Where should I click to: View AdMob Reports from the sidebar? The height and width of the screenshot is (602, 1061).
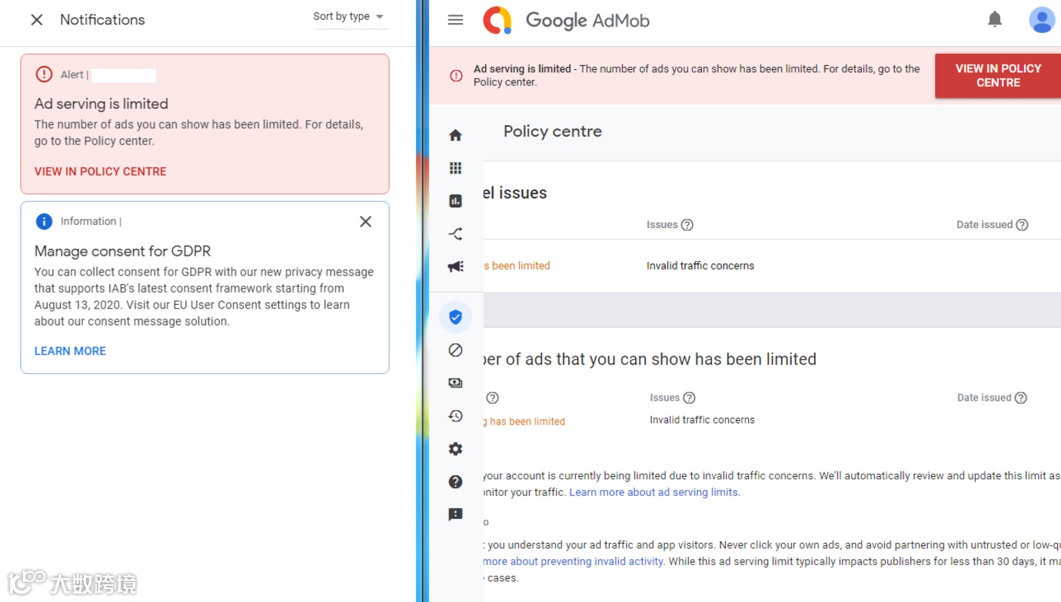click(x=455, y=200)
